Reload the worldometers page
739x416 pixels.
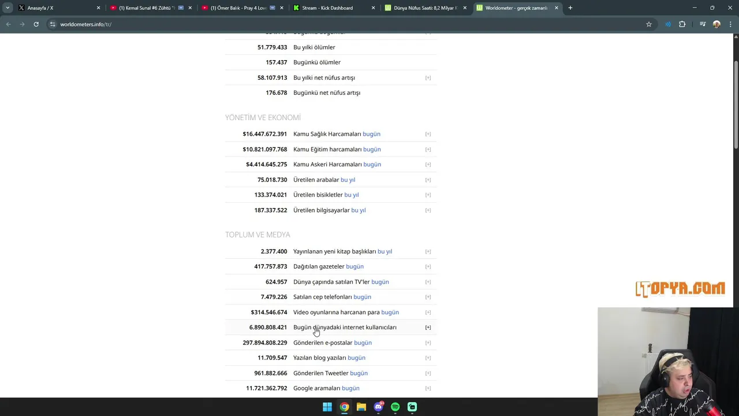click(x=36, y=24)
